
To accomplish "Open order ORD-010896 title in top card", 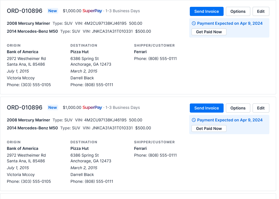I will click(x=24, y=11).
